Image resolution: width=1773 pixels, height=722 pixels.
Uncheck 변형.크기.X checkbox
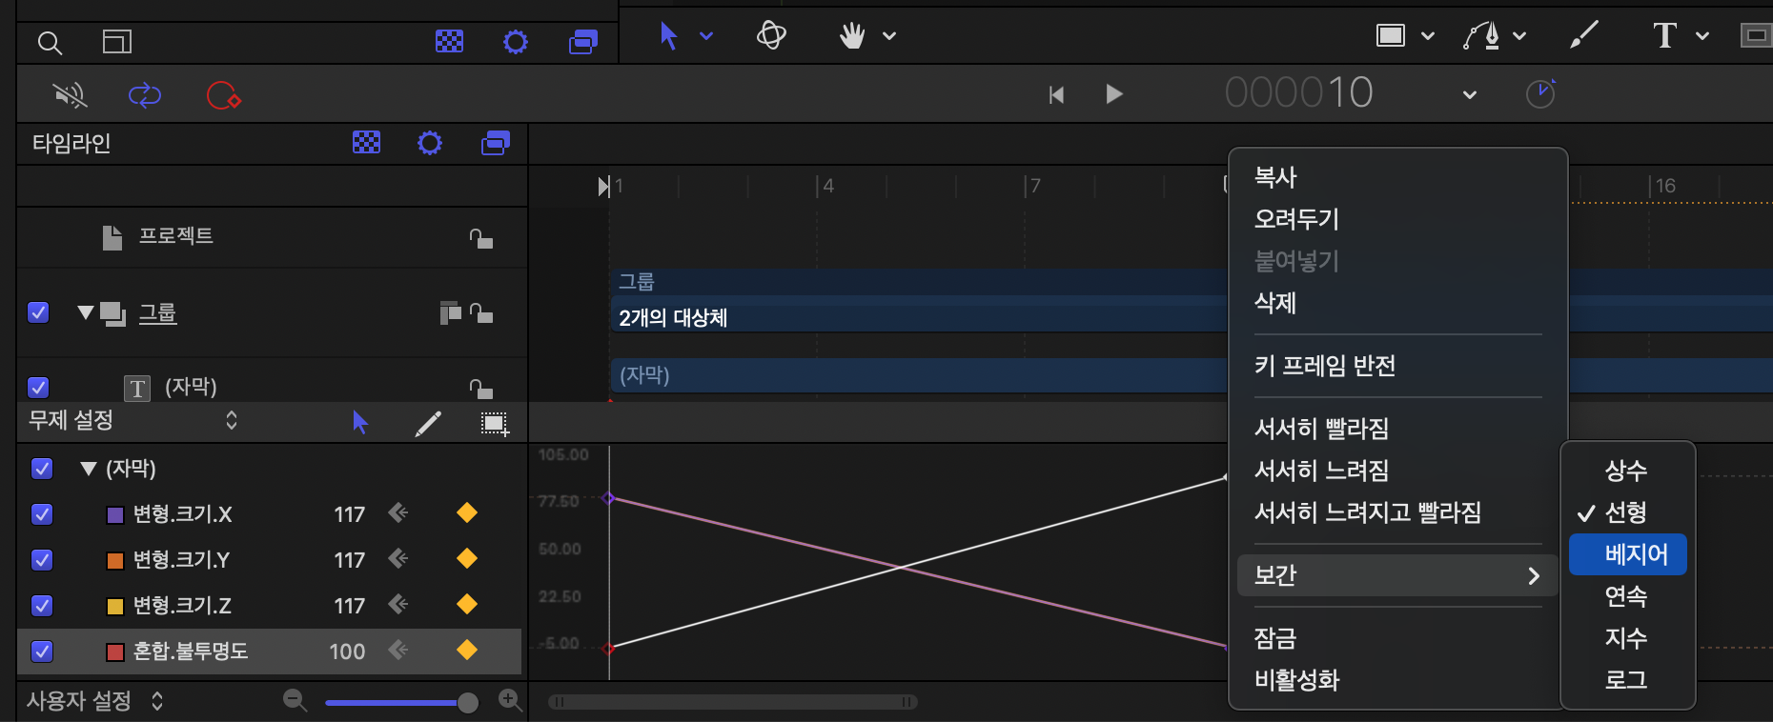(x=42, y=514)
